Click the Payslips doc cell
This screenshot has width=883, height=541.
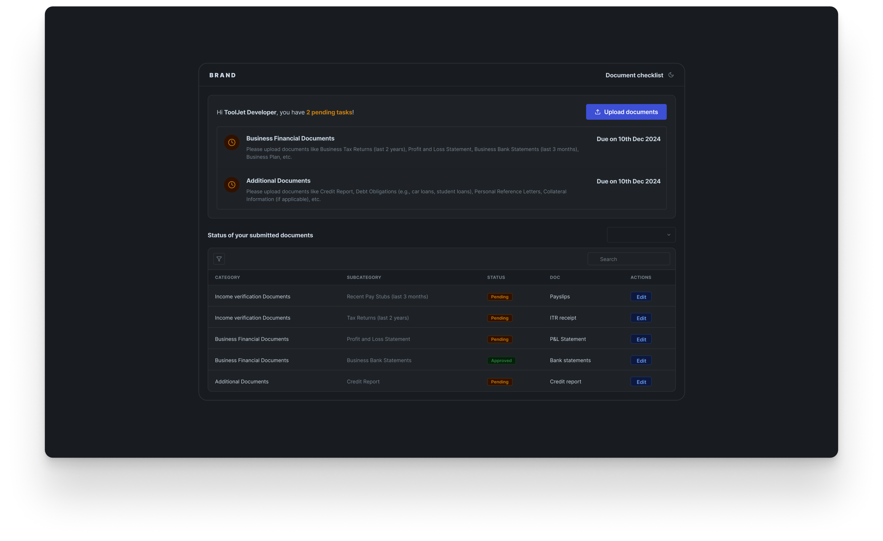[560, 296]
